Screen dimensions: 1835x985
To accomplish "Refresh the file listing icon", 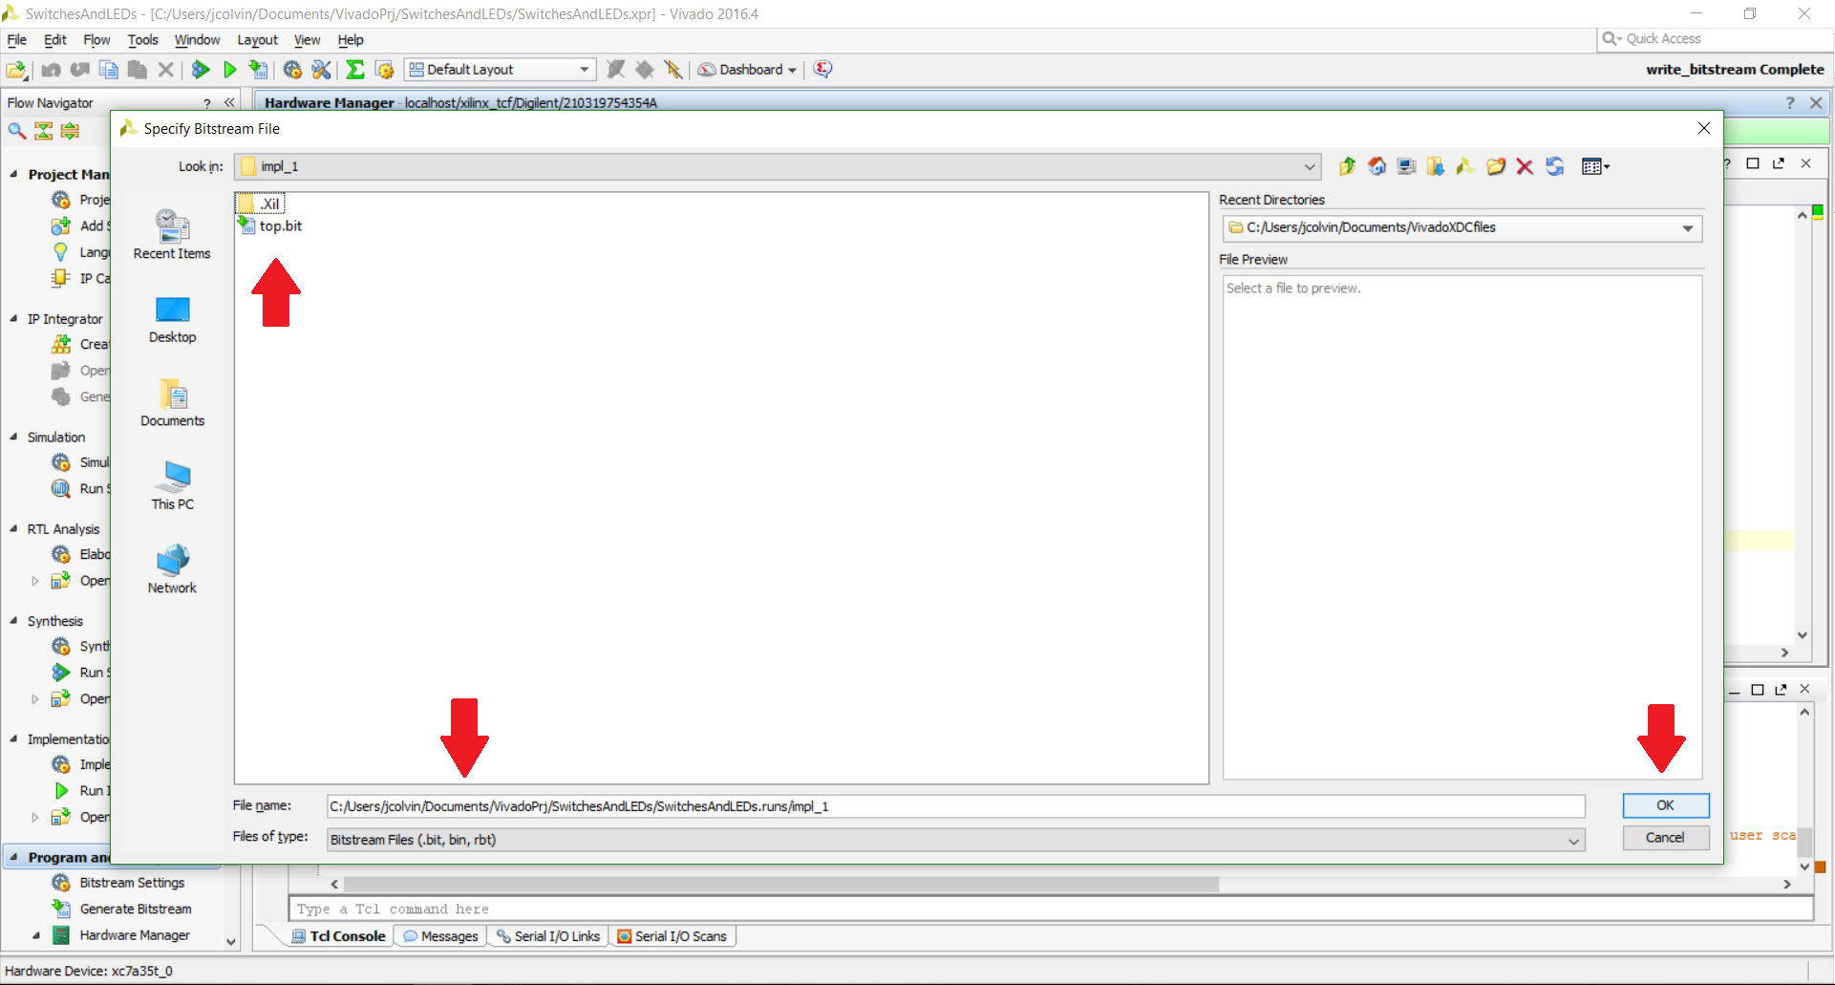I will click(1555, 166).
